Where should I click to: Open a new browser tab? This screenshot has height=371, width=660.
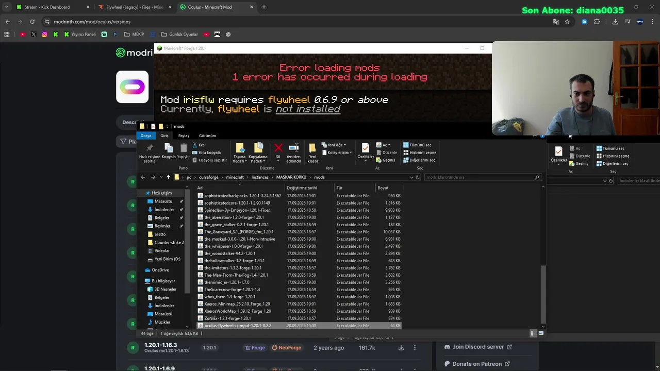pyautogui.click(x=264, y=7)
